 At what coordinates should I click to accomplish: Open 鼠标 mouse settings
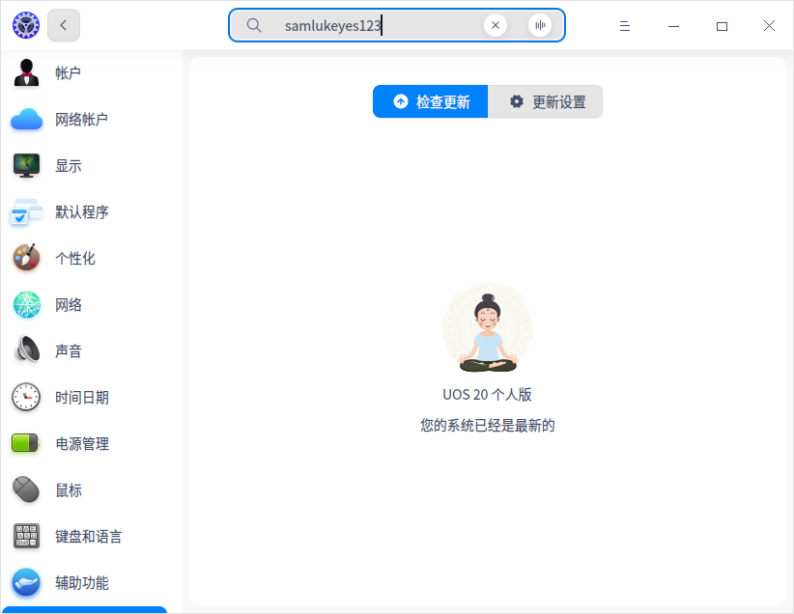point(85,490)
